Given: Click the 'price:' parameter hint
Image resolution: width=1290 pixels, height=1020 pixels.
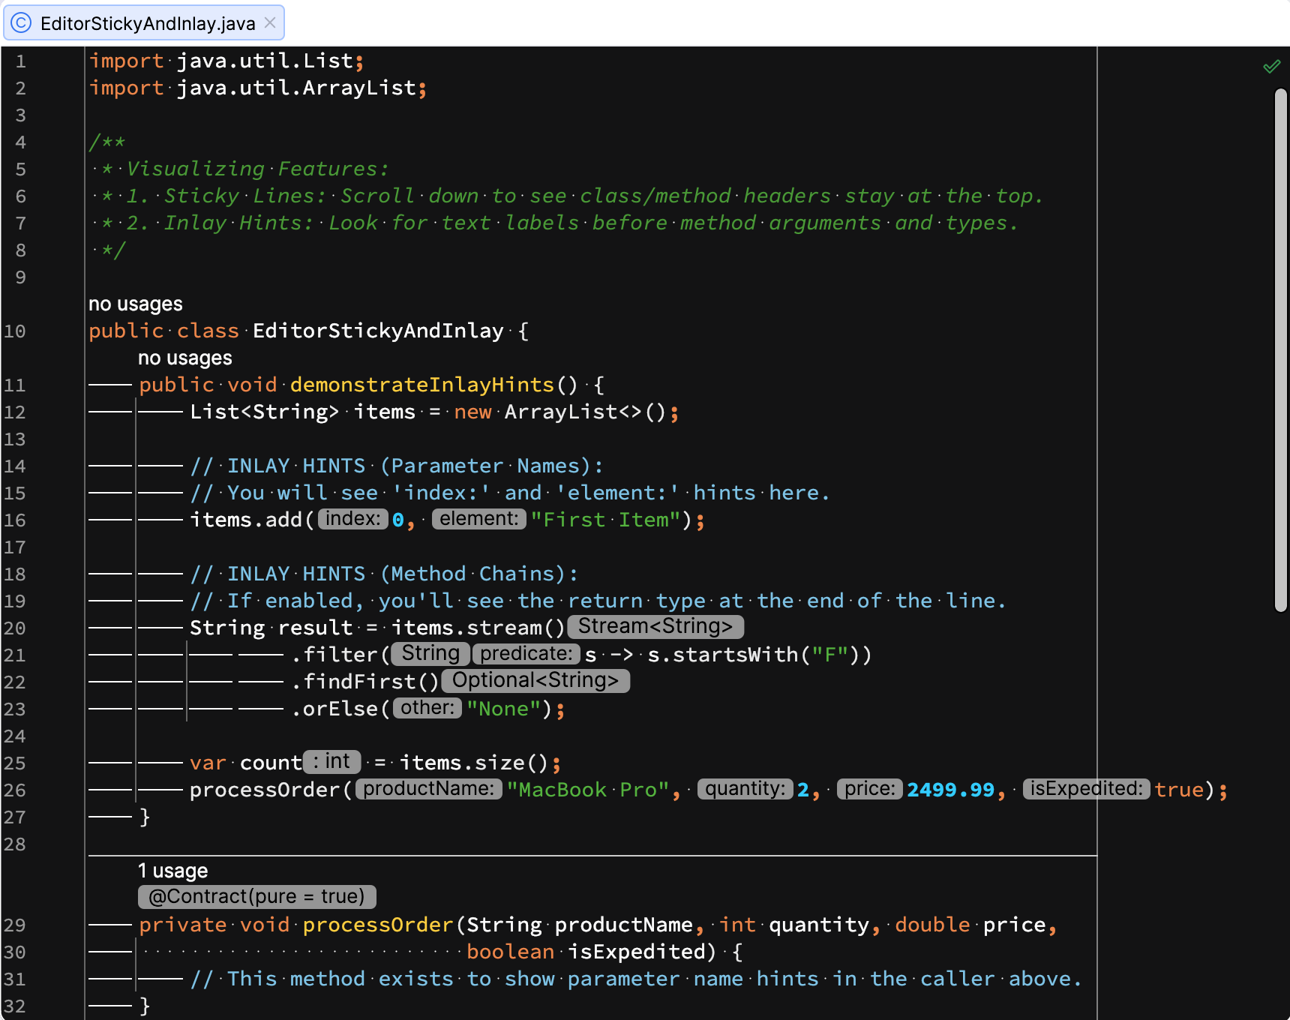Looking at the screenshot, I should click(x=870, y=789).
